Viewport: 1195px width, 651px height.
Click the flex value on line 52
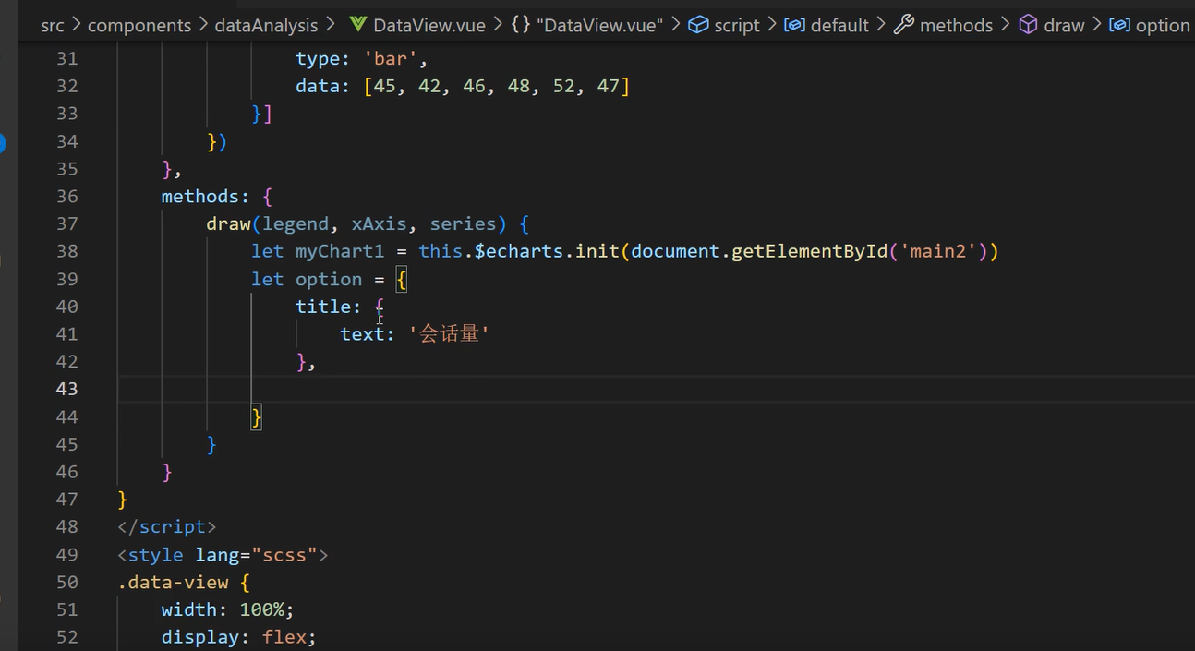(284, 637)
